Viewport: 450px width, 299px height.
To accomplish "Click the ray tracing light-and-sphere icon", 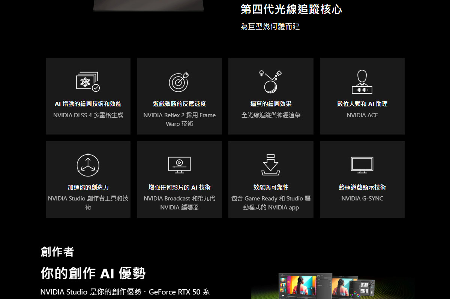I will [271, 81].
